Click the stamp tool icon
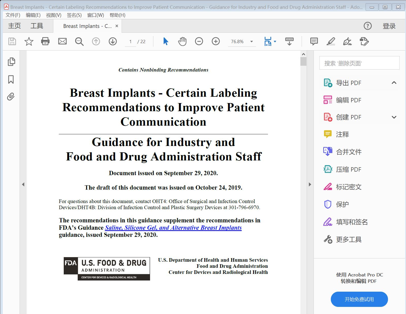 coord(364,41)
